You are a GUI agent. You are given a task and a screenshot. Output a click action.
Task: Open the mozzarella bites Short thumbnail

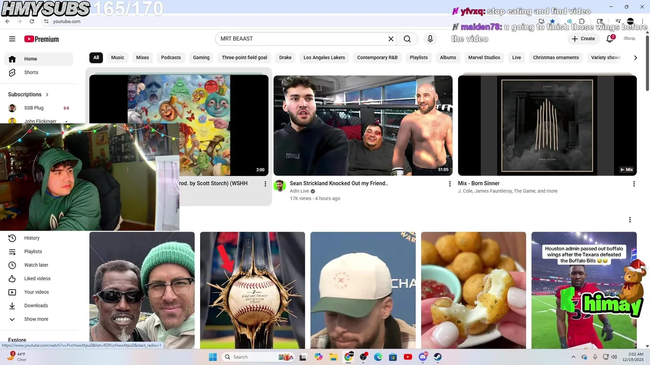[473, 290]
